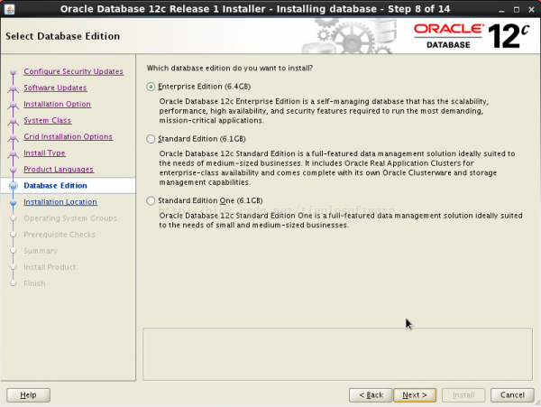Click the Installation Location step bullet icon
Viewport: 541px width, 407px height.
pyautogui.click(x=14, y=202)
